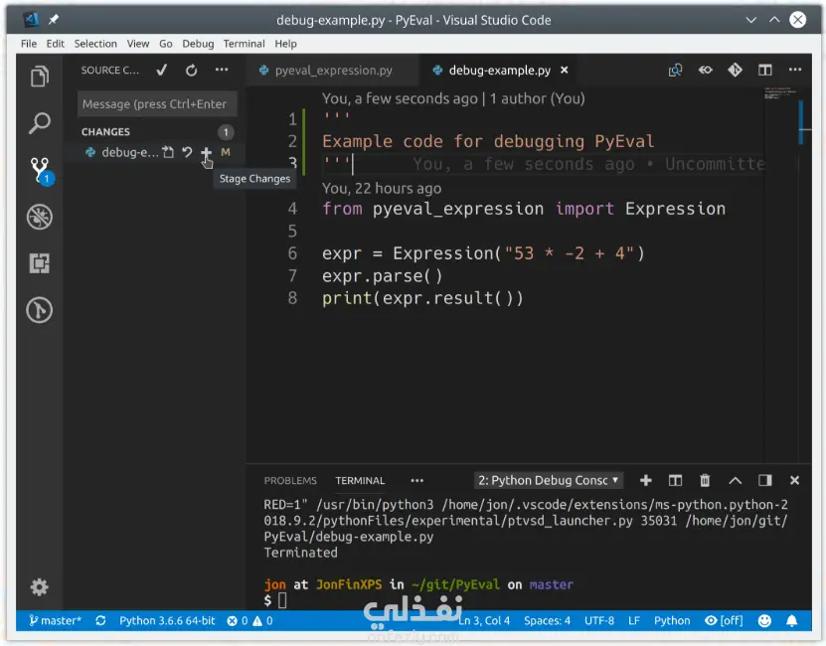Click line 6 expr = Expression code

point(482,253)
